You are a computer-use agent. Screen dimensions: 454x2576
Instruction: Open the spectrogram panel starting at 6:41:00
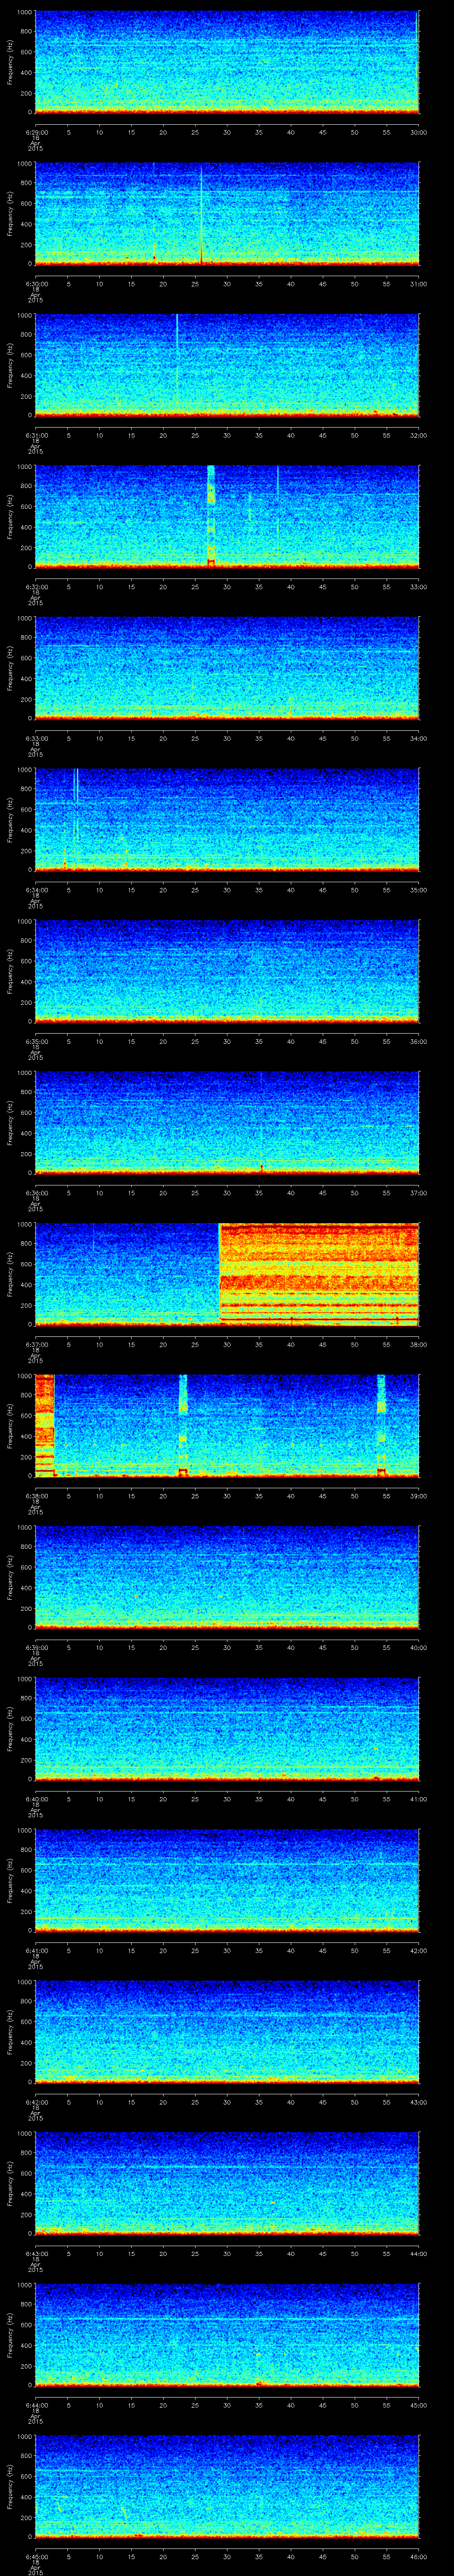click(227, 1881)
